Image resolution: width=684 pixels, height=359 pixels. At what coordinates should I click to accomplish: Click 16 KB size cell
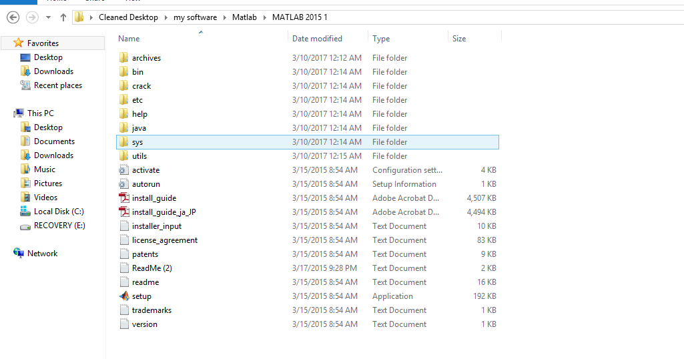(x=487, y=282)
